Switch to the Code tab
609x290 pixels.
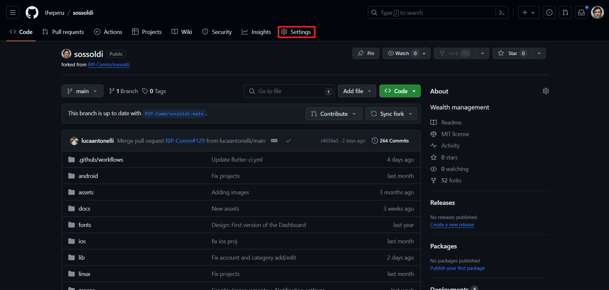[x=21, y=32]
